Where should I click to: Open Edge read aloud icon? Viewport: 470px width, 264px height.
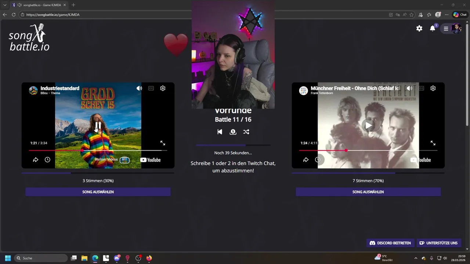(x=405, y=15)
